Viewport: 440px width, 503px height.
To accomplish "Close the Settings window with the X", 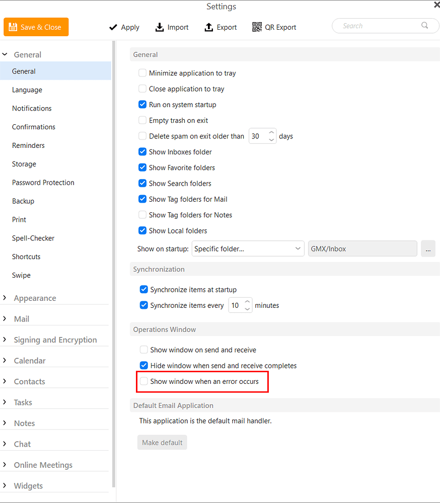I will [436, 5].
